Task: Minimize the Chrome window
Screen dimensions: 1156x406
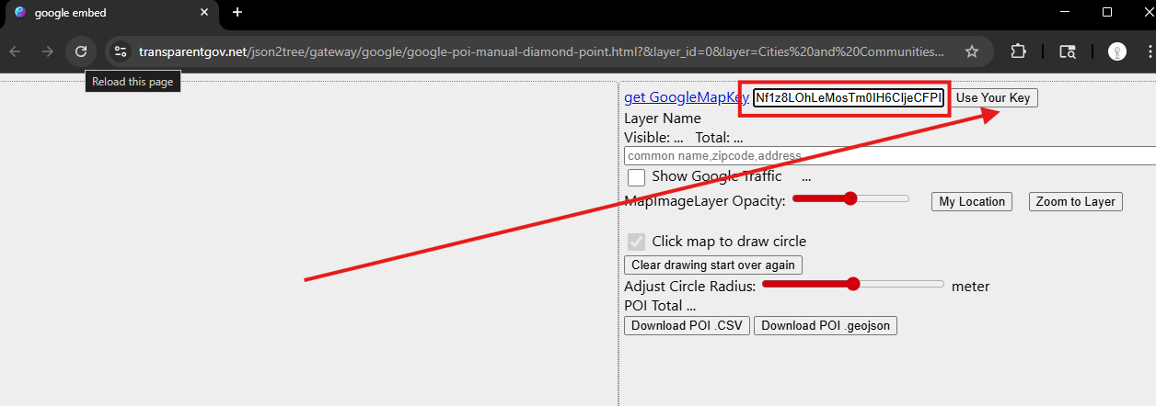Action: [1065, 12]
